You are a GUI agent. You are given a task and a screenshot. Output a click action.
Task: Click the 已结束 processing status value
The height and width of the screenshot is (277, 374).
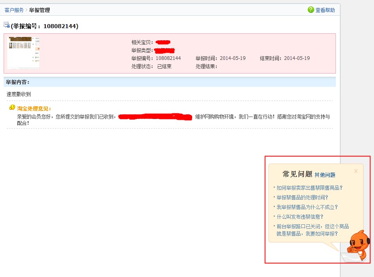pyautogui.click(x=164, y=66)
